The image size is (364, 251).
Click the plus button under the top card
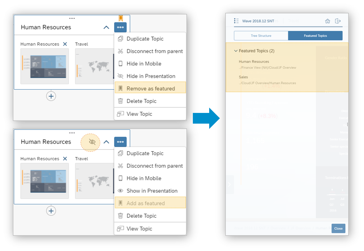pyautogui.click(x=51, y=96)
